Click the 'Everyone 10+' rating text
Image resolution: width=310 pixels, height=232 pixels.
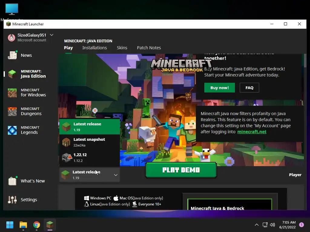[150, 204]
